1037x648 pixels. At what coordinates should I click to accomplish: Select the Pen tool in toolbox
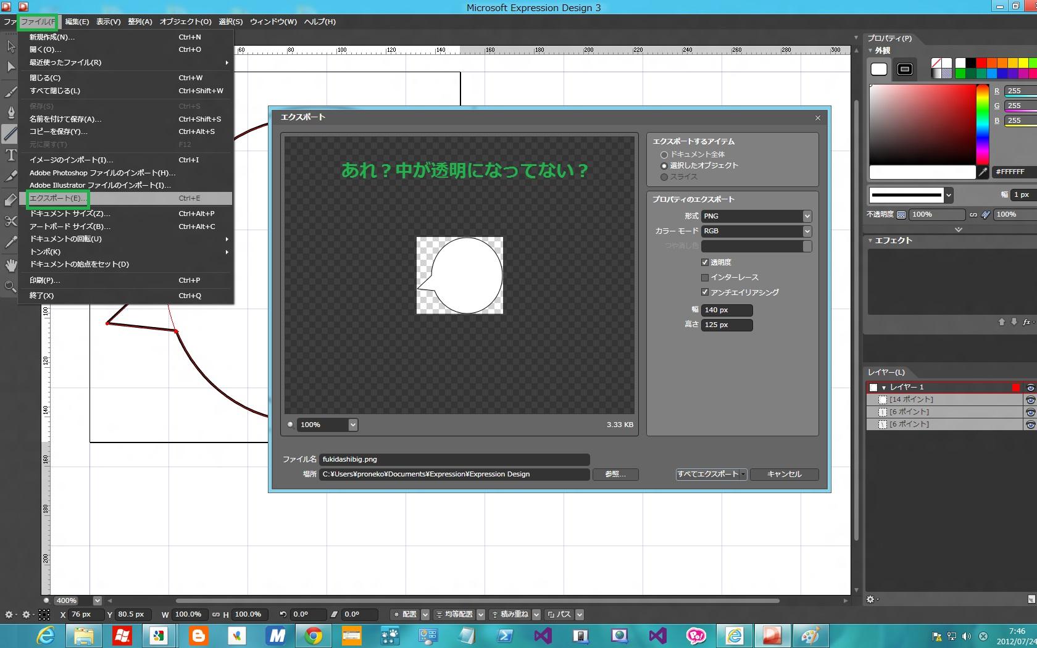tap(10, 112)
